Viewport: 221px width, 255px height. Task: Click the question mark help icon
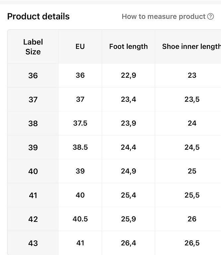(x=210, y=17)
